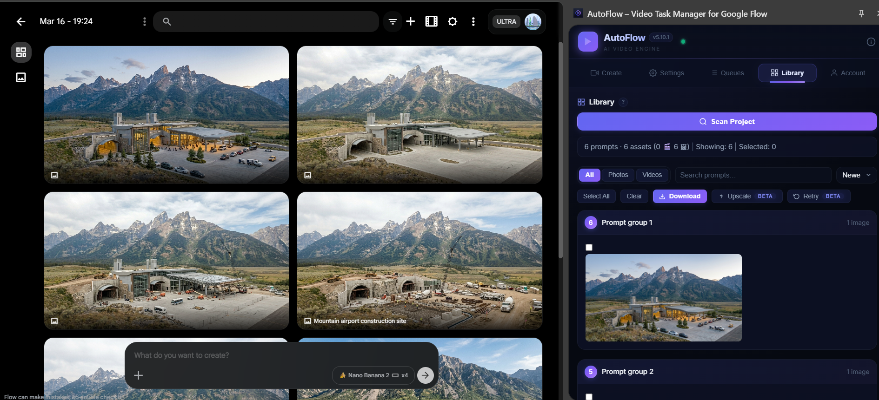Open project options menu beside date title
Screen dimensions: 879x400
point(145,21)
